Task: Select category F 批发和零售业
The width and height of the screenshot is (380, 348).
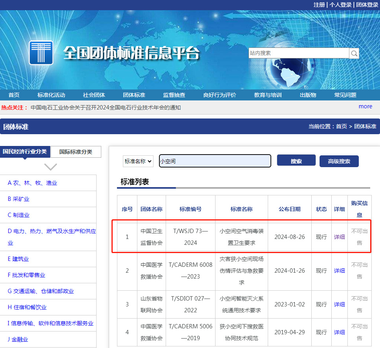Action: [x=26, y=275]
